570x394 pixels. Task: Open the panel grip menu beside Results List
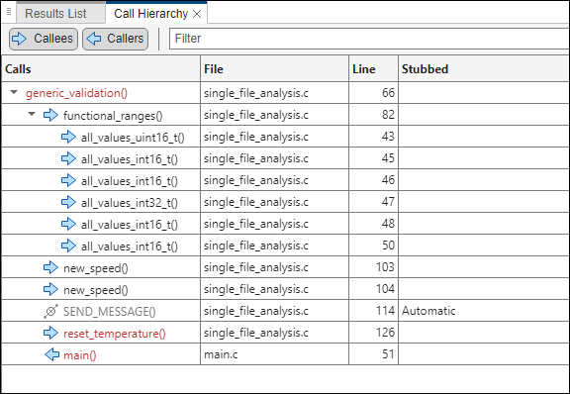click(x=9, y=12)
